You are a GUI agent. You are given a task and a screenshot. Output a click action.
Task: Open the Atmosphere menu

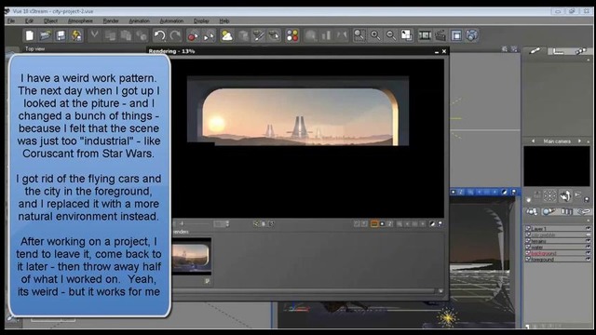[80, 20]
